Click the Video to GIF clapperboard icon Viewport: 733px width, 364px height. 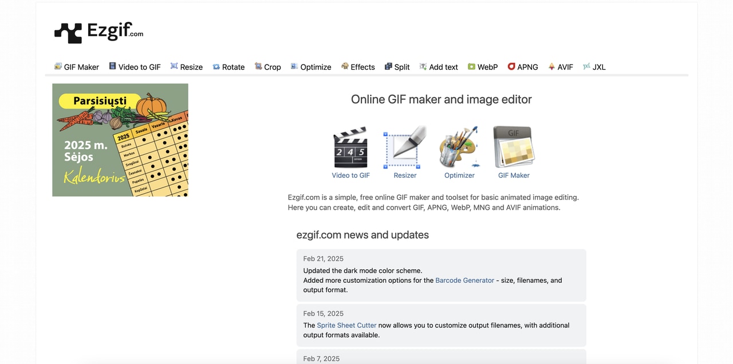point(350,148)
